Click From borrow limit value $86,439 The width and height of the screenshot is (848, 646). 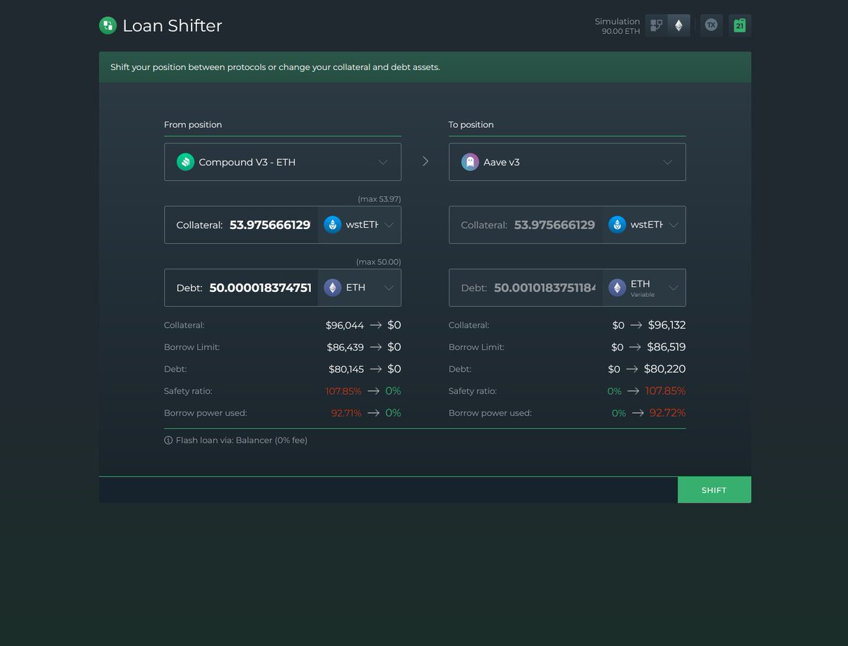pos(346,347)
